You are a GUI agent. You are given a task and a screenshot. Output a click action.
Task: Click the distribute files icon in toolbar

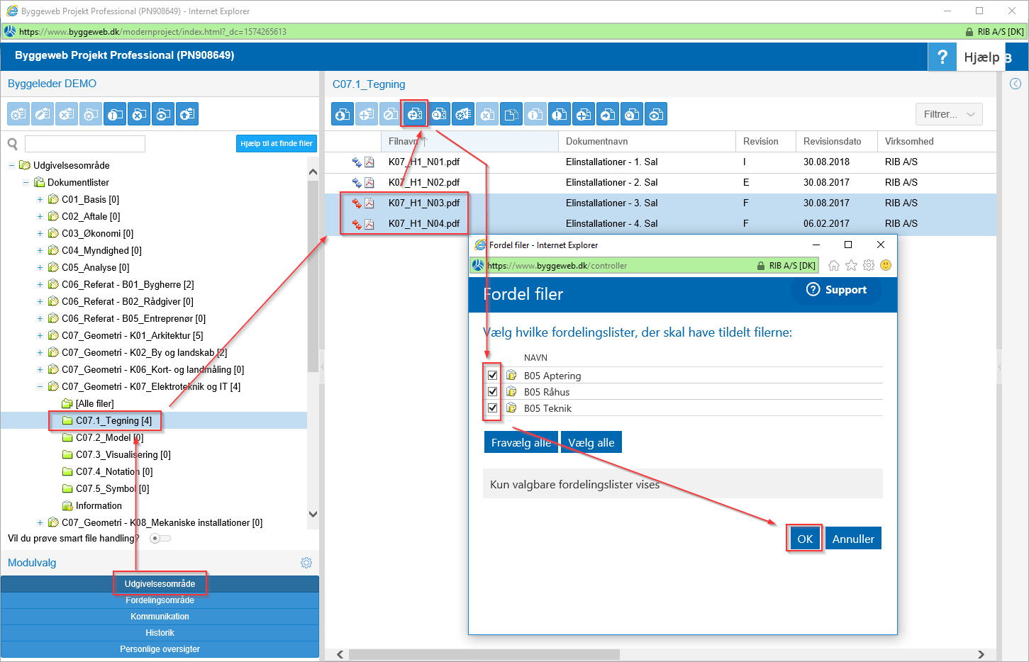tap(415, 114)
